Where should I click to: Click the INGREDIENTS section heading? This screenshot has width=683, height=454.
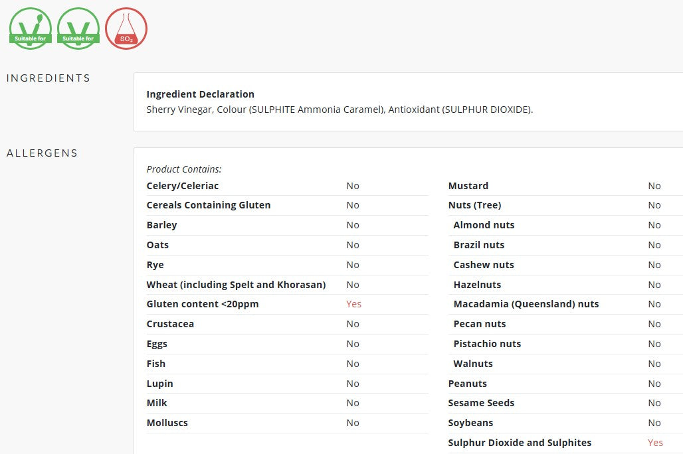click(49, 78)
